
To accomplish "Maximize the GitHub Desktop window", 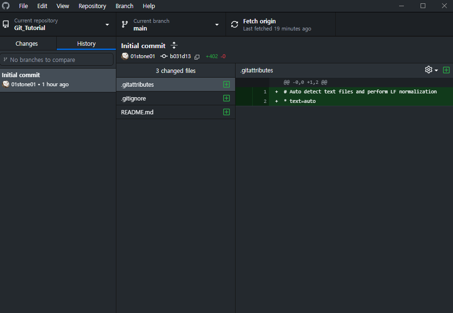I will click(422, 6).
